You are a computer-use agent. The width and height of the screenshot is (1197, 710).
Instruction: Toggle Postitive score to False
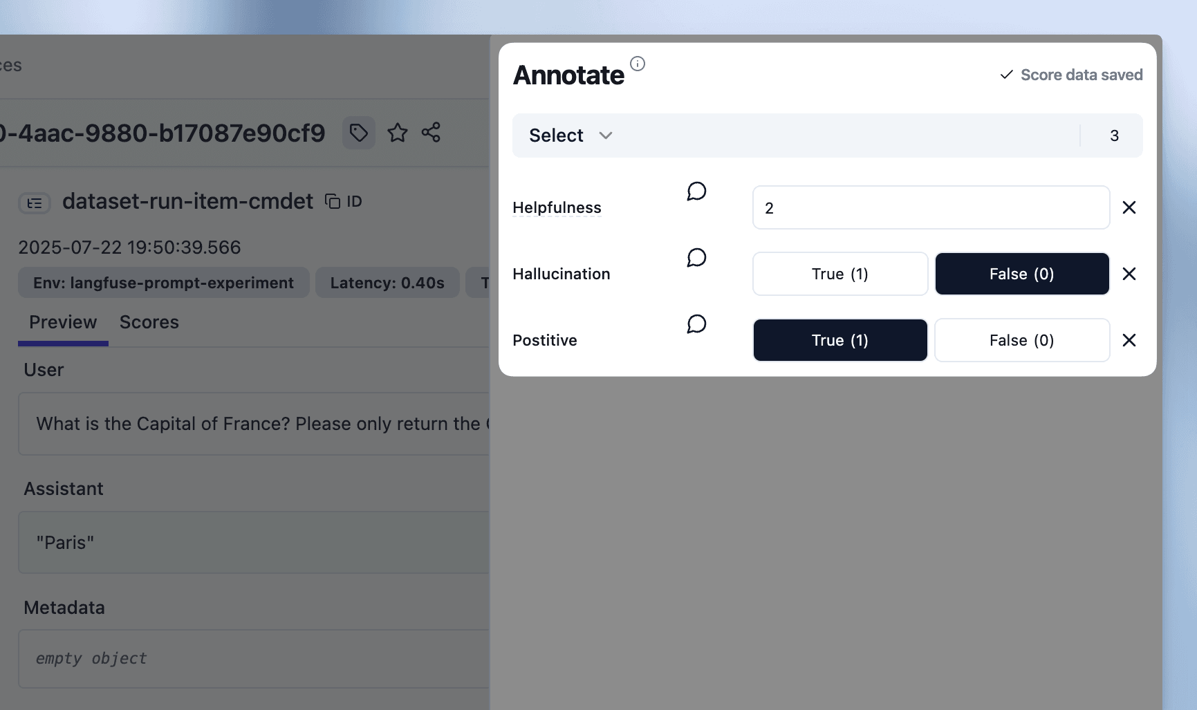coord(1021,340)
